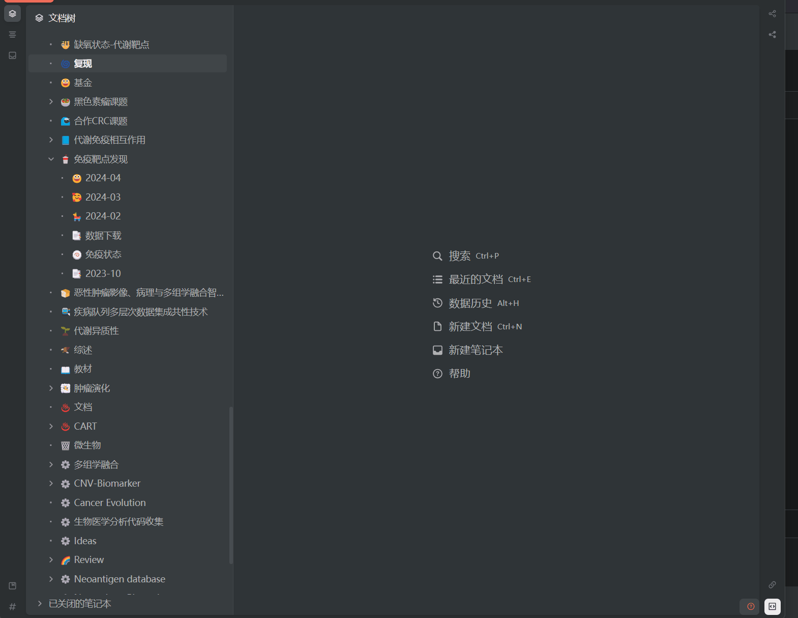
Task: Open the outline panel icon in left dock
Action: (12, 35)
